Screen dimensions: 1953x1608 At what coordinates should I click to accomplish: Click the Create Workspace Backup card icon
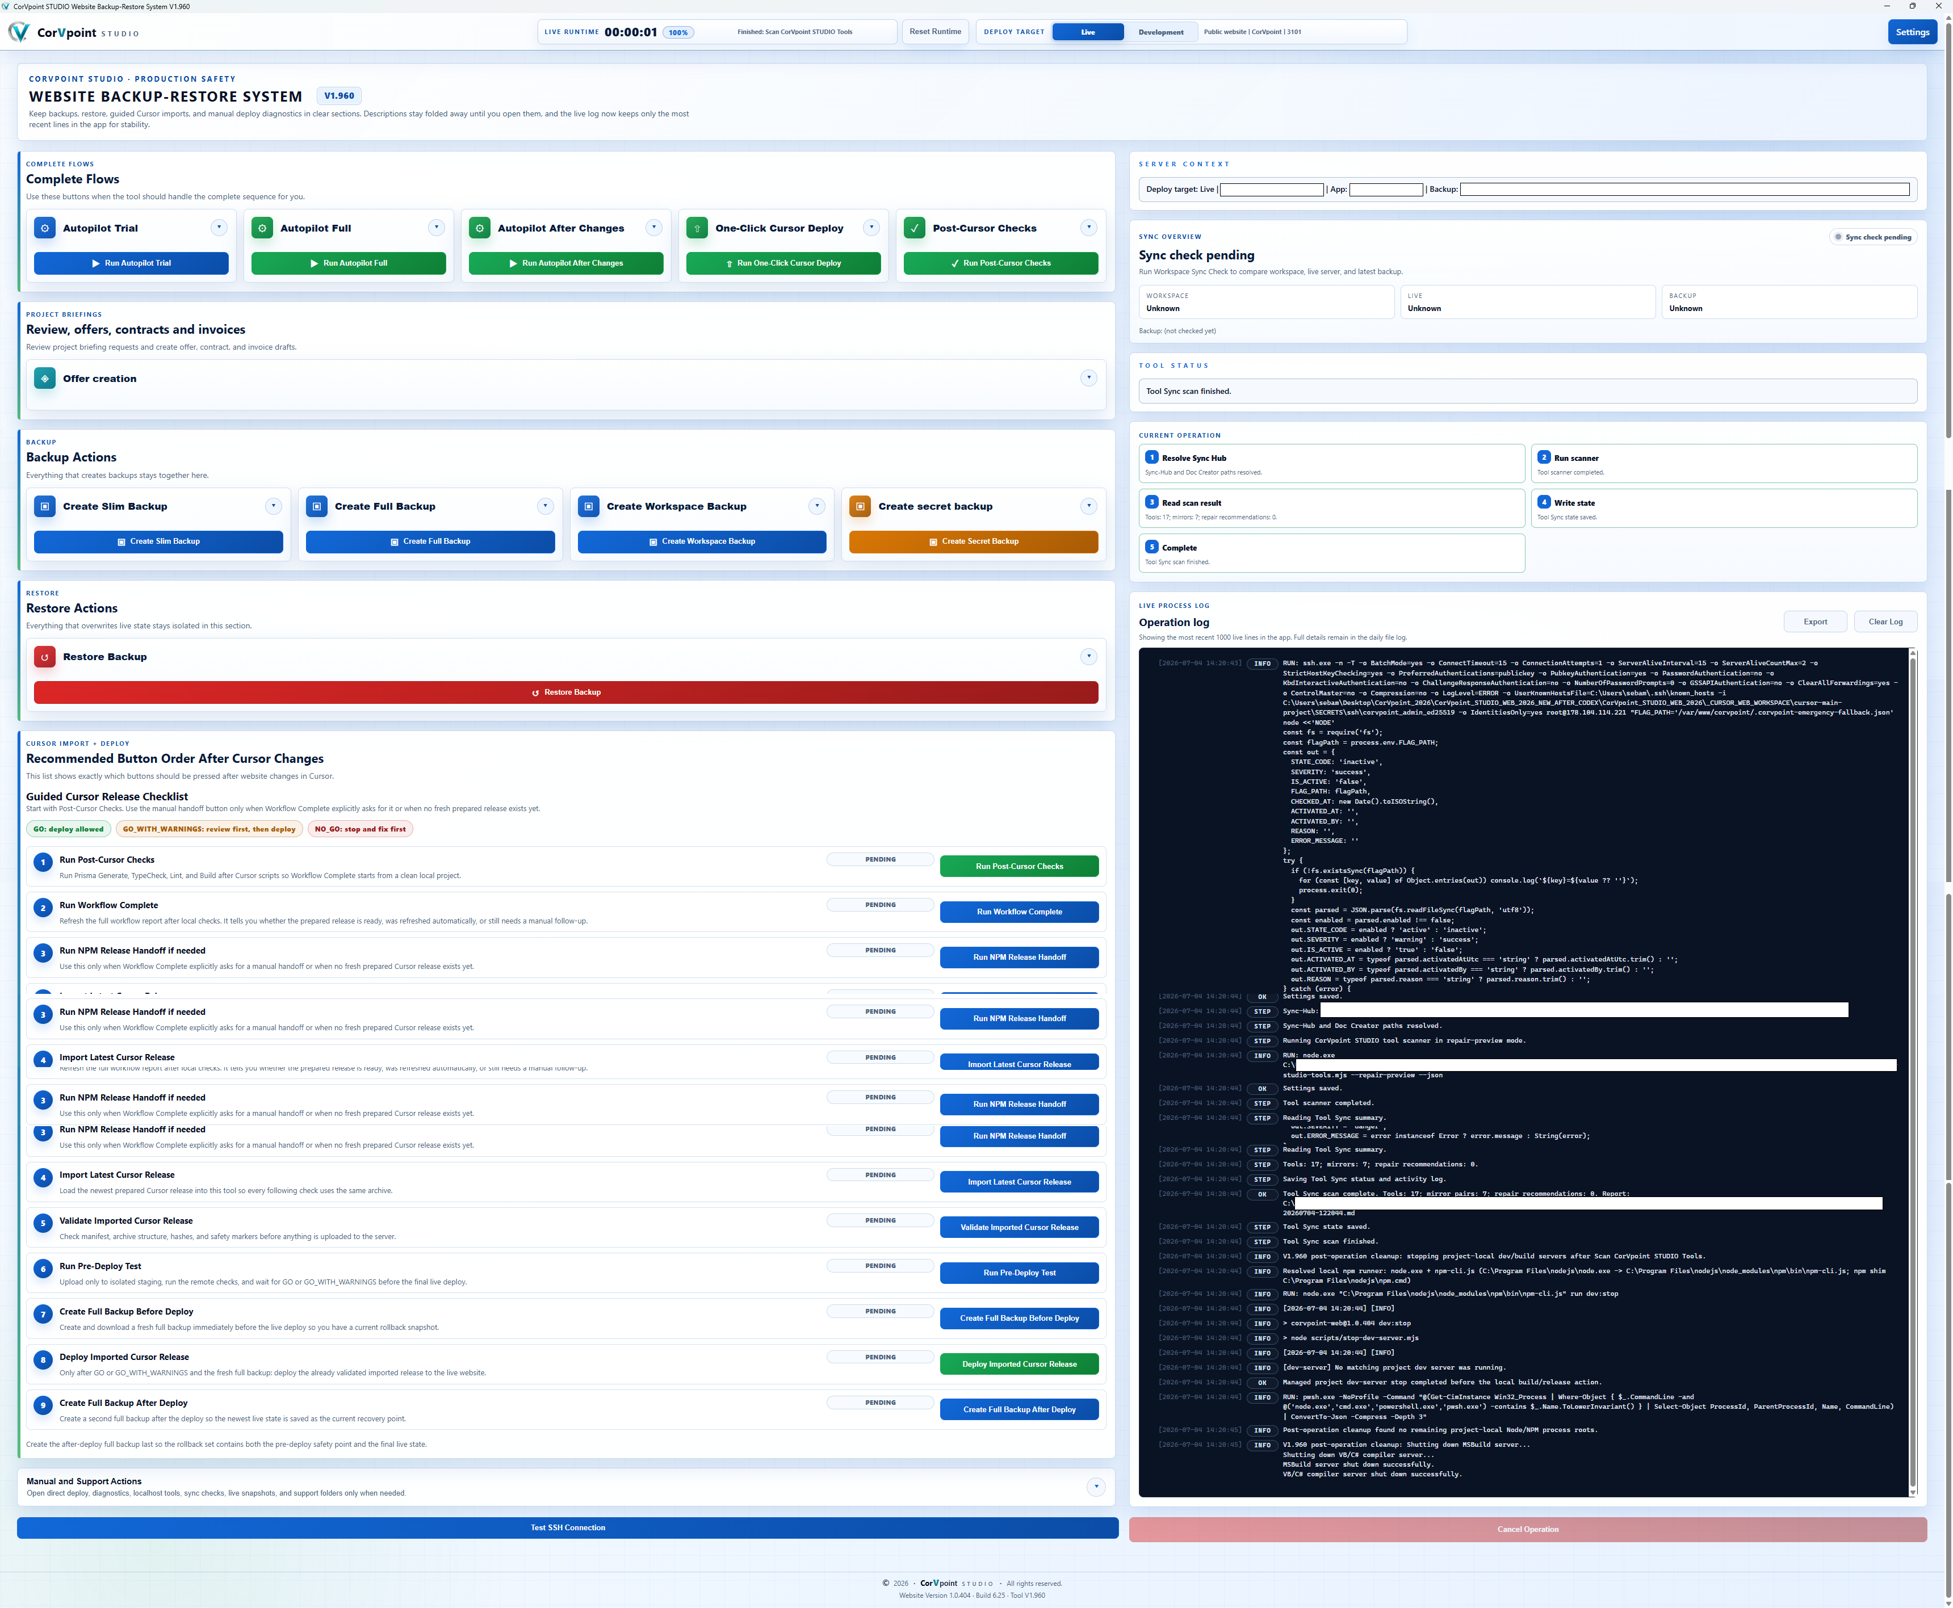pyautogui.click(x=588, y=506)
